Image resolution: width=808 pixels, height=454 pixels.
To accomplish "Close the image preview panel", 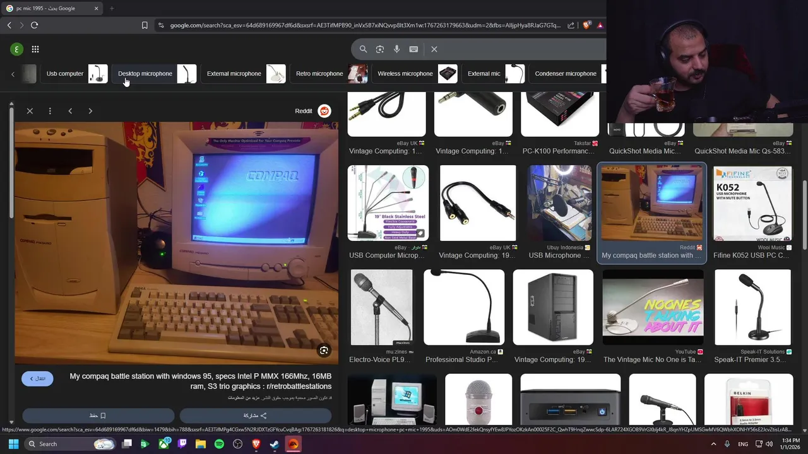I will point(30,111).
